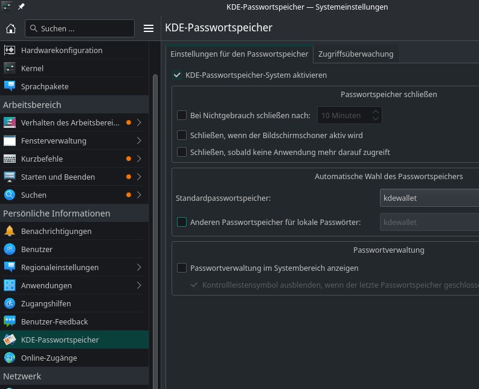The width and height of the screenshot is (479, 389).
Task: Click the Anwendungen grid icon
Action: (10, 286)
